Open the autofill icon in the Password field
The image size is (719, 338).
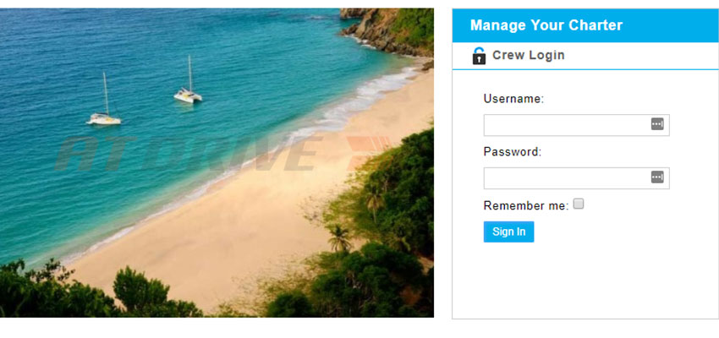click(x=657, y=177)
